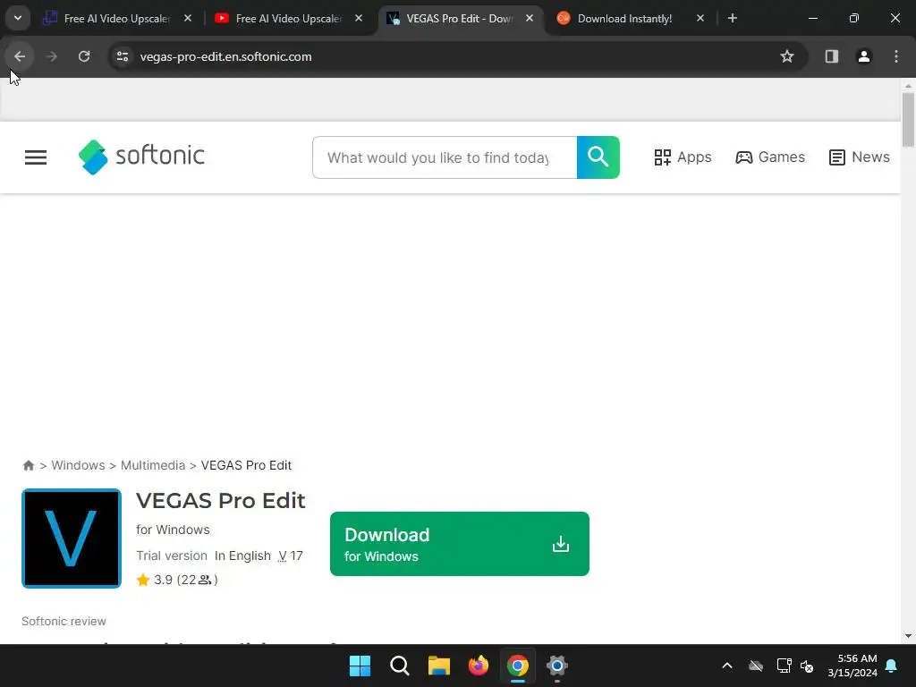Click the Download for Windows button
The image size is (916, 687).
click(460, 544)
